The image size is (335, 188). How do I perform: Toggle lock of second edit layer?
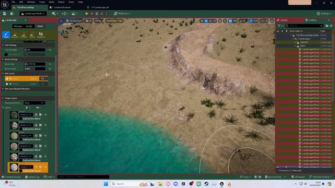pyautogui.click(x=7, y=84)
